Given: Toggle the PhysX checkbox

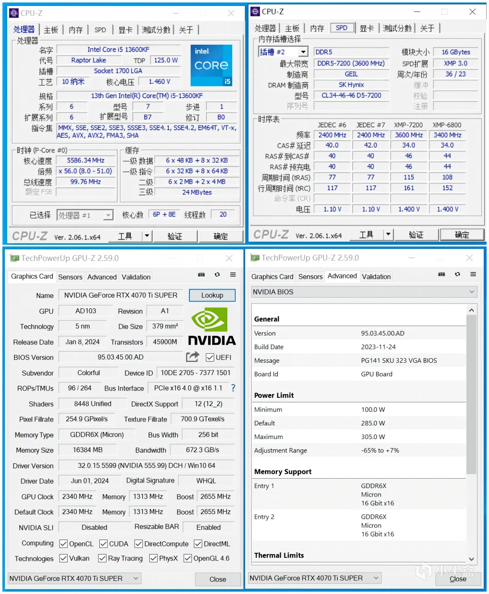Looking at the screenshot, I should [153, 558].
